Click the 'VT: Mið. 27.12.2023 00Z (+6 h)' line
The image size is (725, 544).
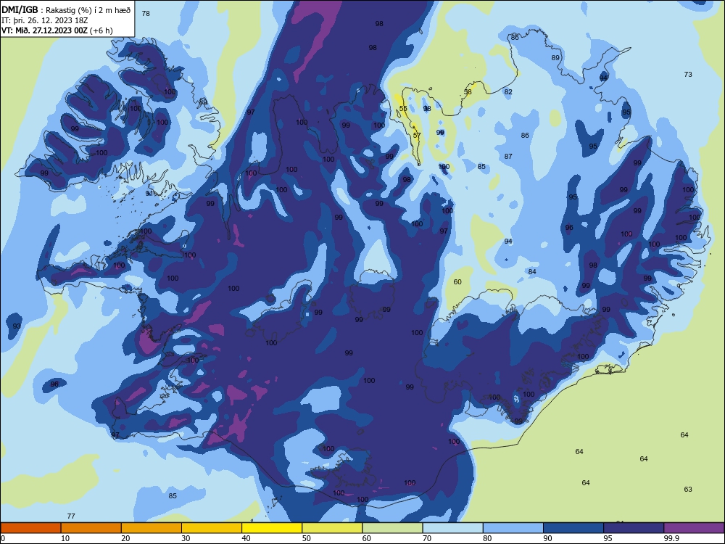[x=57, y=30]
